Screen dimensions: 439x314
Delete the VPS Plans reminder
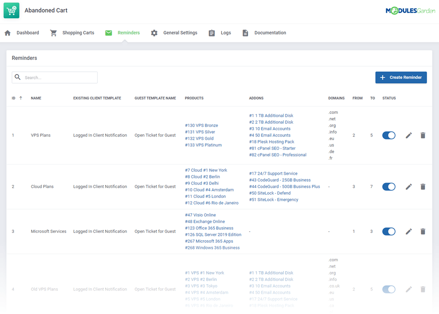point(423,135)
